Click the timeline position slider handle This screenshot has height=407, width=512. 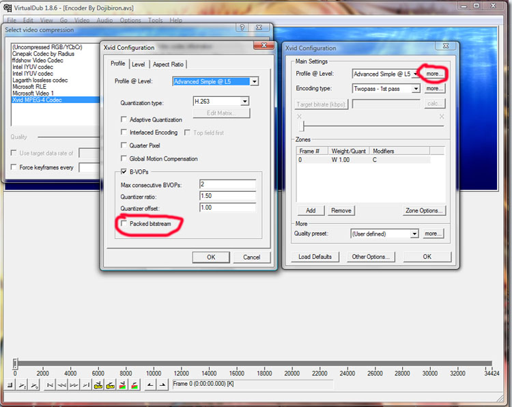(x=15, y=363)
